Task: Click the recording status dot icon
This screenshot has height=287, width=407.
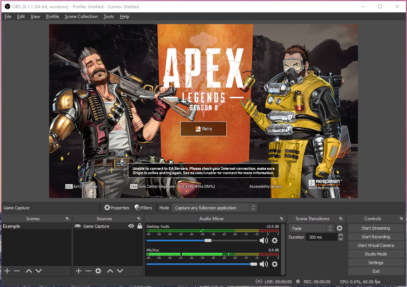Action: pyautogui.click(x=298, y=281)
